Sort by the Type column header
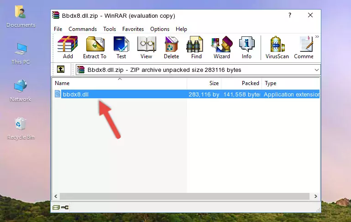This screenshot has width=351, height=222. [291, 83]
